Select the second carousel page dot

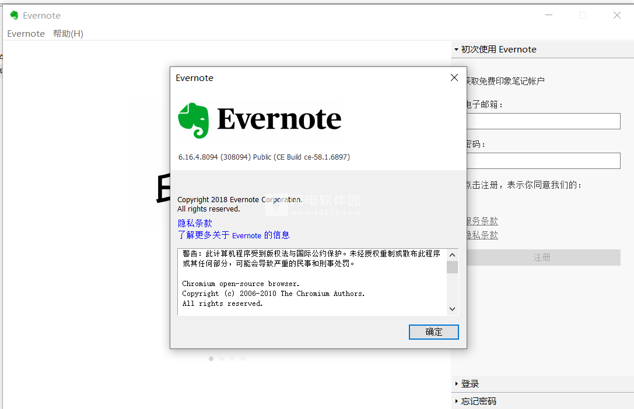222,358
